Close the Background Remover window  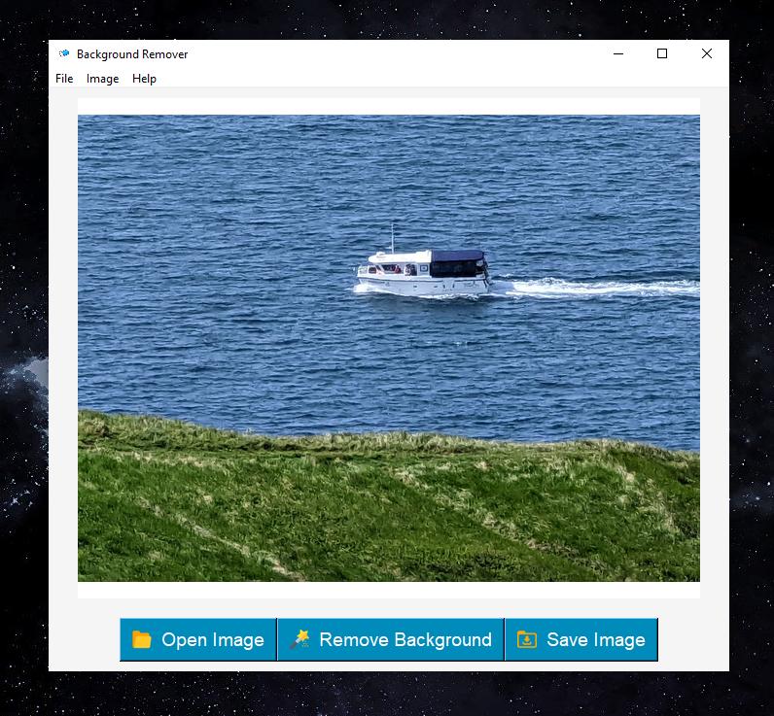tap(707, 54)
